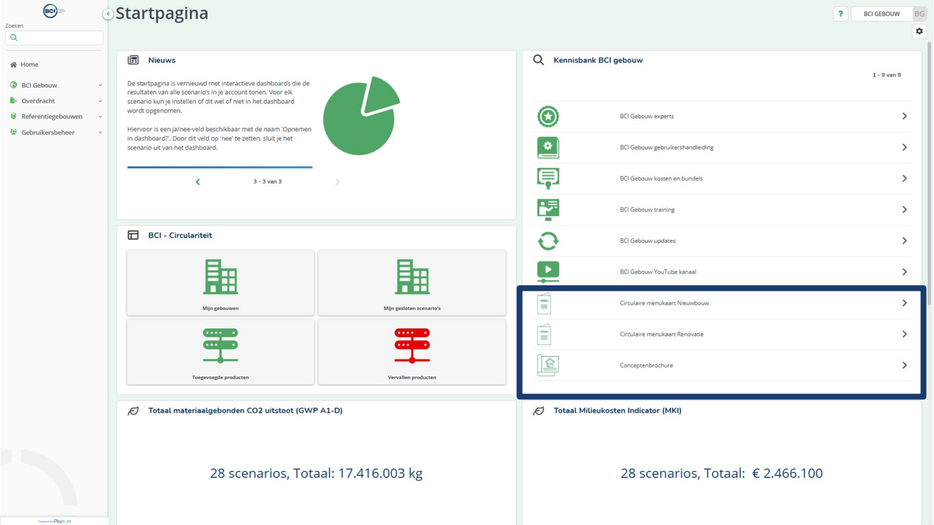Click the BCI logo at top left

click(54, 11)
